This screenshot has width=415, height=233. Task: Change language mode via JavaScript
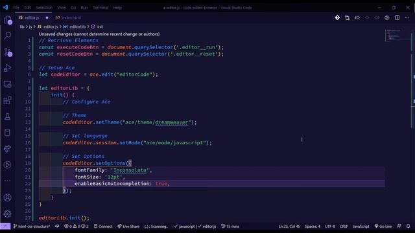point(361,226)
